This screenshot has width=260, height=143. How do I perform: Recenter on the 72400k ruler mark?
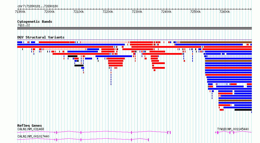[166, 12]
